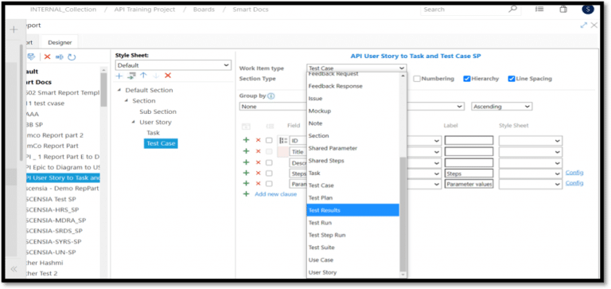Screen dimensions: 611x289
Task: Click Label field containing Parameter values
Action: coord(469,184)
